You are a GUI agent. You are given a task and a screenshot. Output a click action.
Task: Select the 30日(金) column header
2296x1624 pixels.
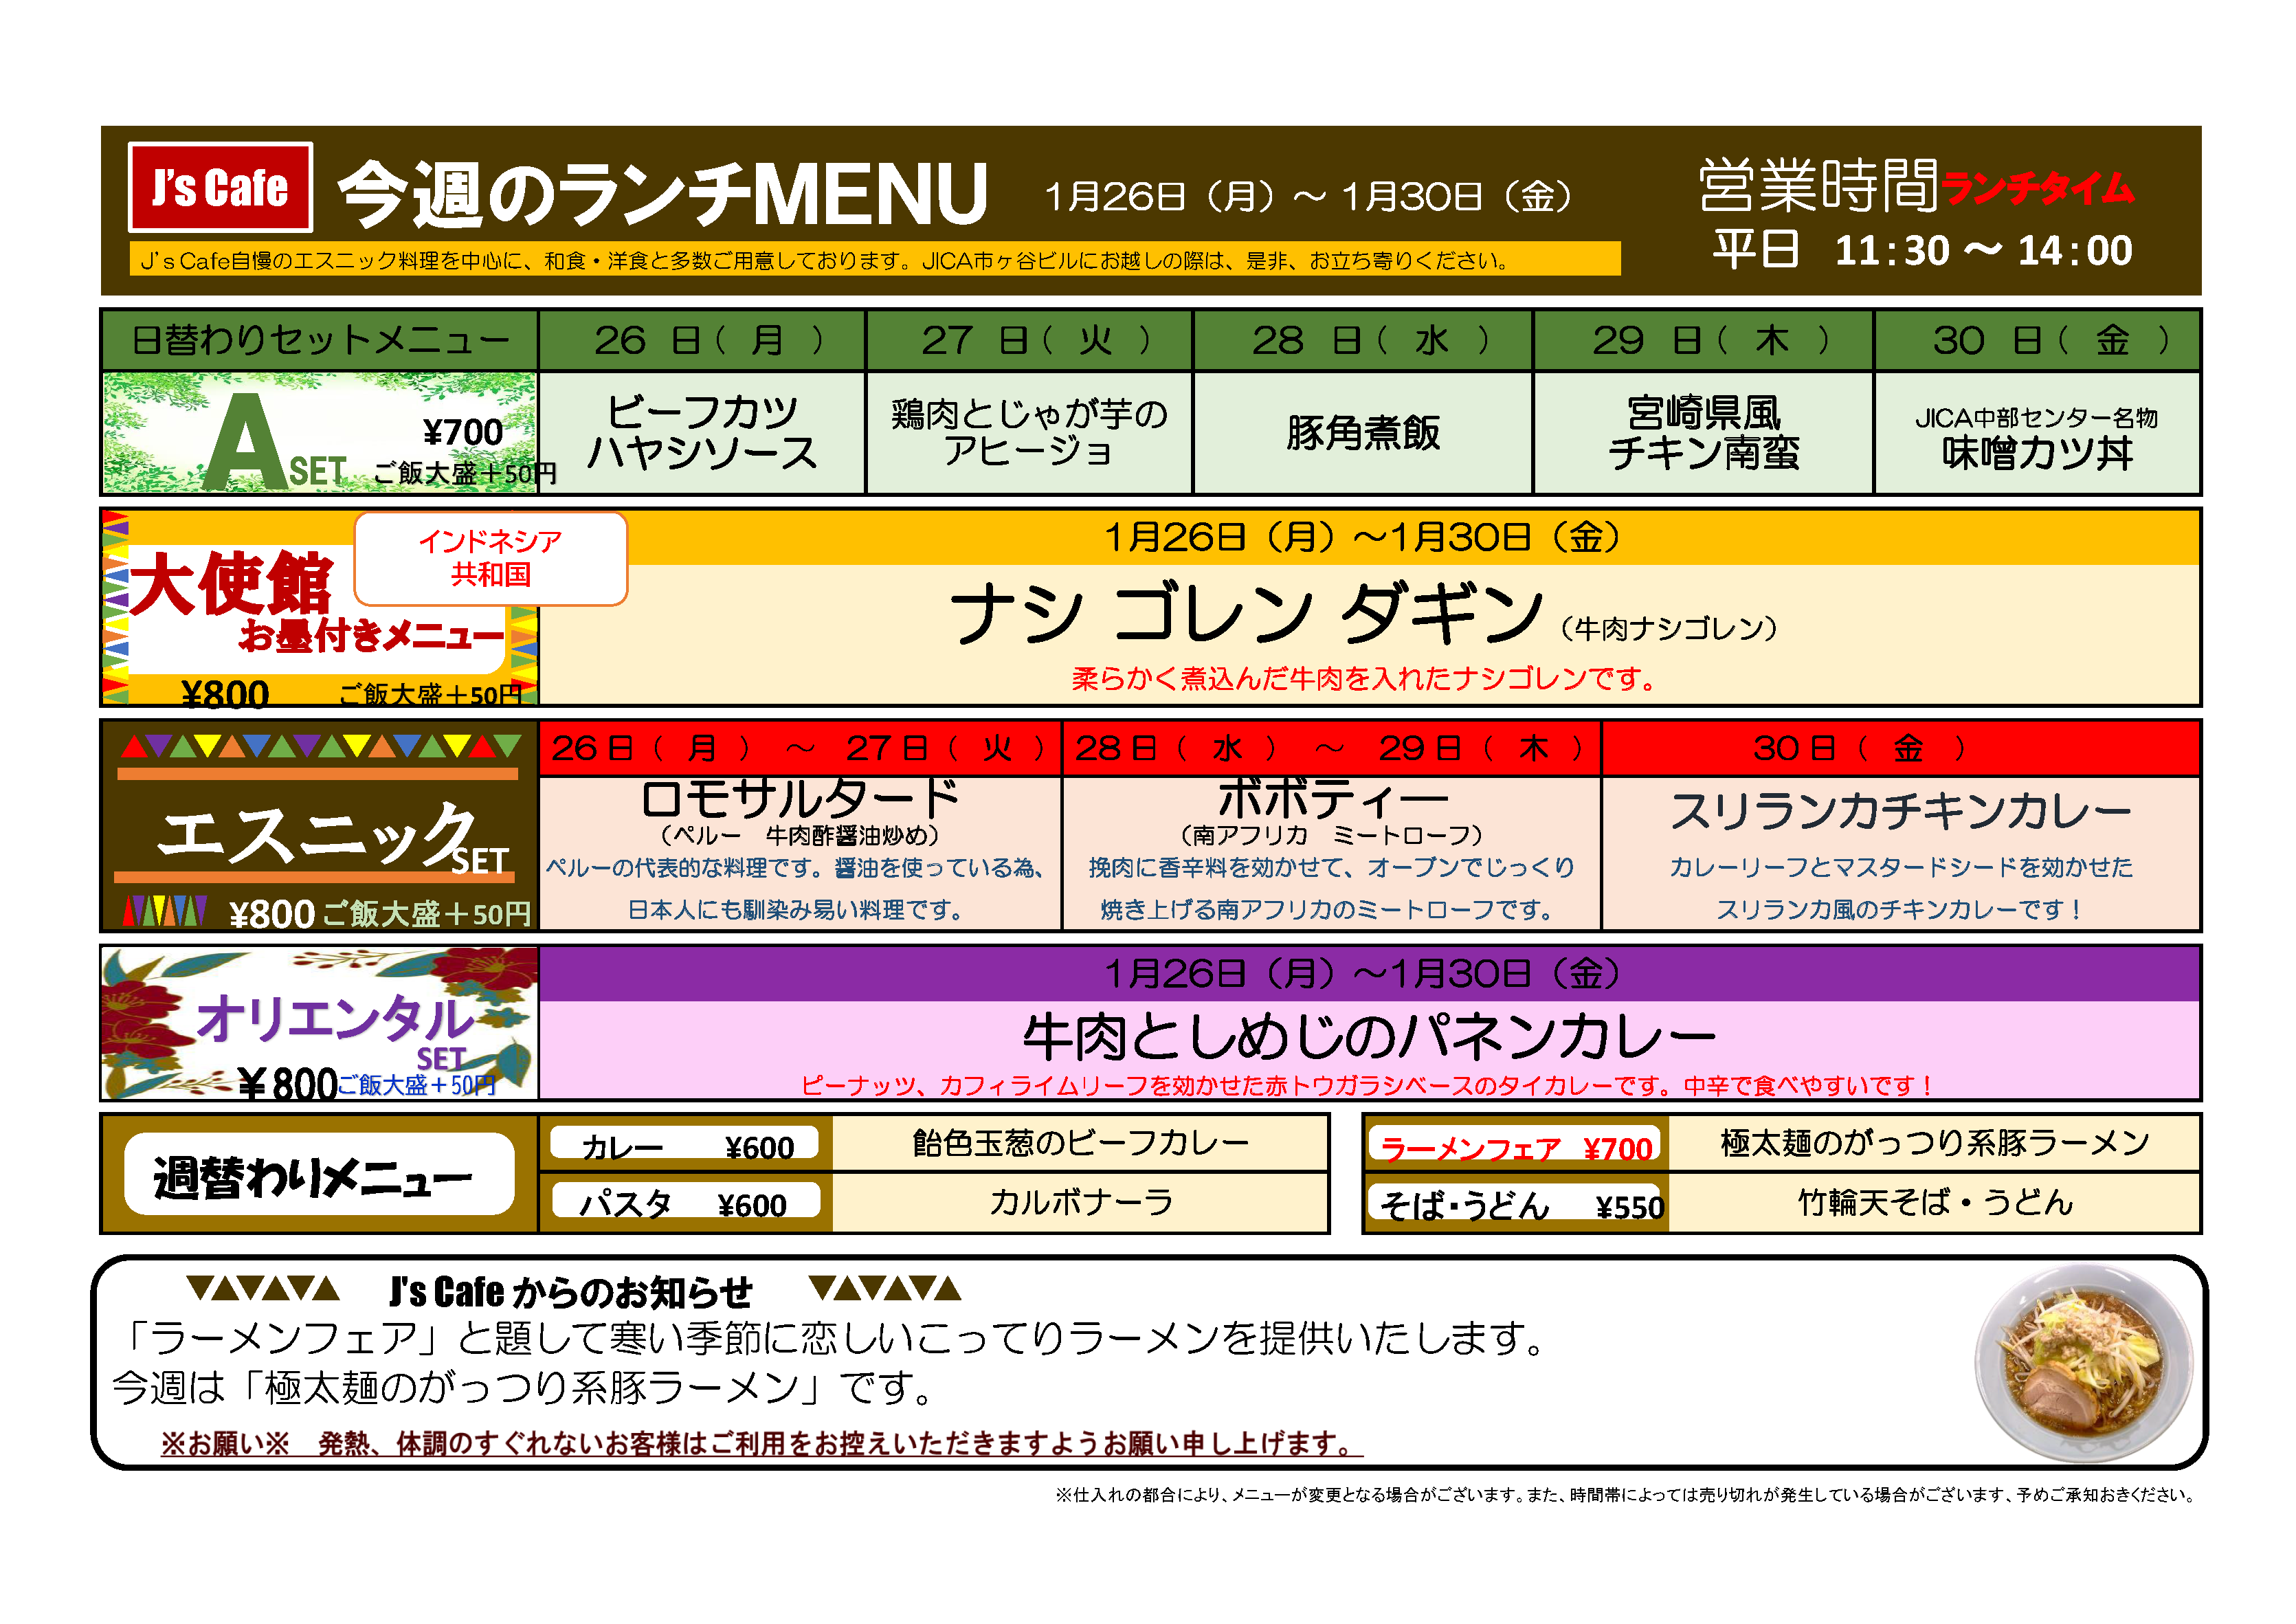click(2037, 340)
